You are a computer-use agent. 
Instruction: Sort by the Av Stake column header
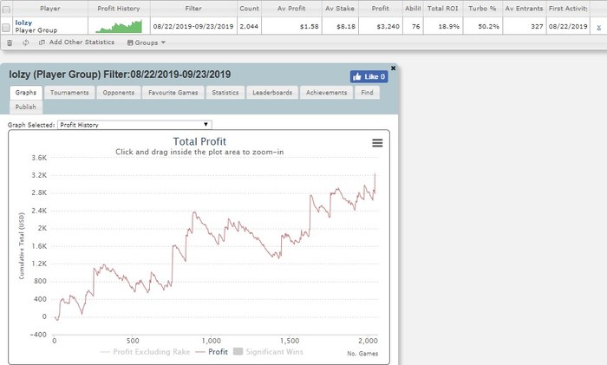(x=340, y=8)
